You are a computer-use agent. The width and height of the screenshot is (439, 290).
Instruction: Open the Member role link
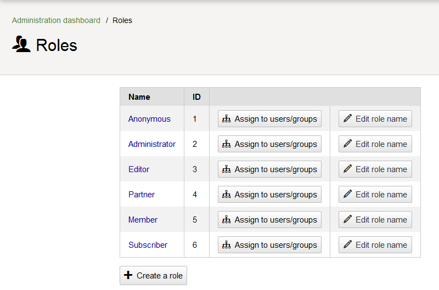pyautogui.click(x=143, y=219)
